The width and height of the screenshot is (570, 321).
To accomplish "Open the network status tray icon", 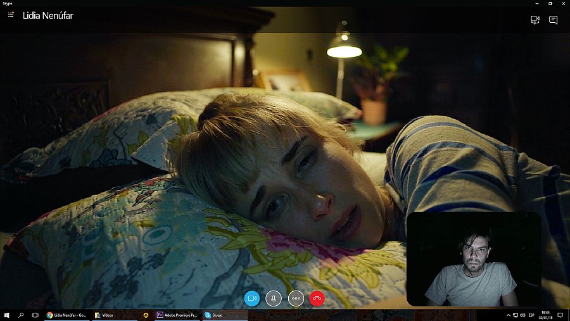I will (516, 315).
